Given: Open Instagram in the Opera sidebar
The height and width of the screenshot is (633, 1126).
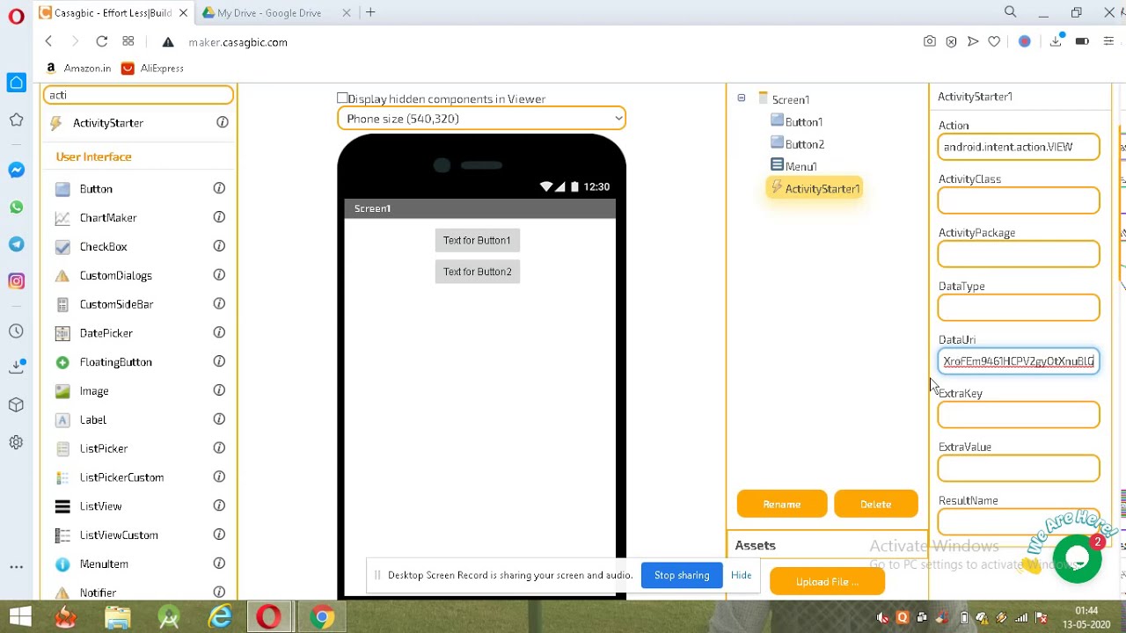Looking at the screenshot, I should [16, 281].
